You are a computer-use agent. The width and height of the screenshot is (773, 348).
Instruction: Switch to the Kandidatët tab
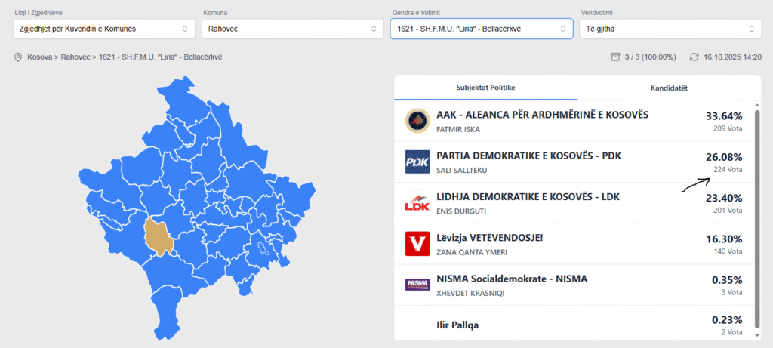tap(669, 88)
